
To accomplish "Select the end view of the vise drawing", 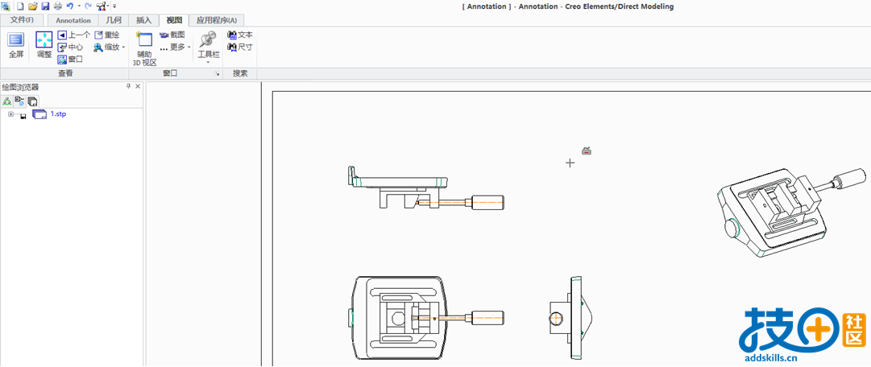I will tap(571, 319).
